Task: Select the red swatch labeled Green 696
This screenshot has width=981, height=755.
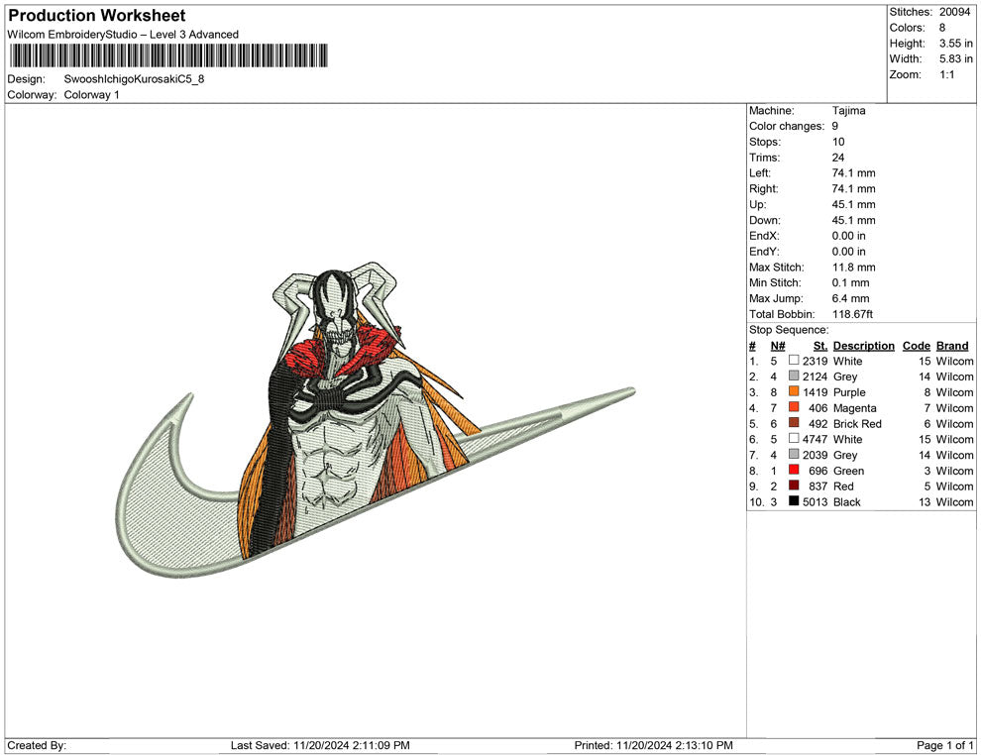Action: [x=794, y=471]
